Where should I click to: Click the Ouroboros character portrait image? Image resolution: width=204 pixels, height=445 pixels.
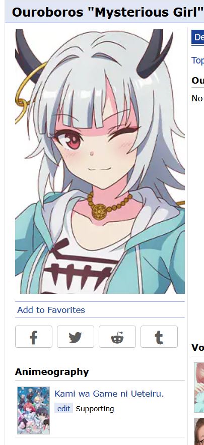[x=100, y=161]
